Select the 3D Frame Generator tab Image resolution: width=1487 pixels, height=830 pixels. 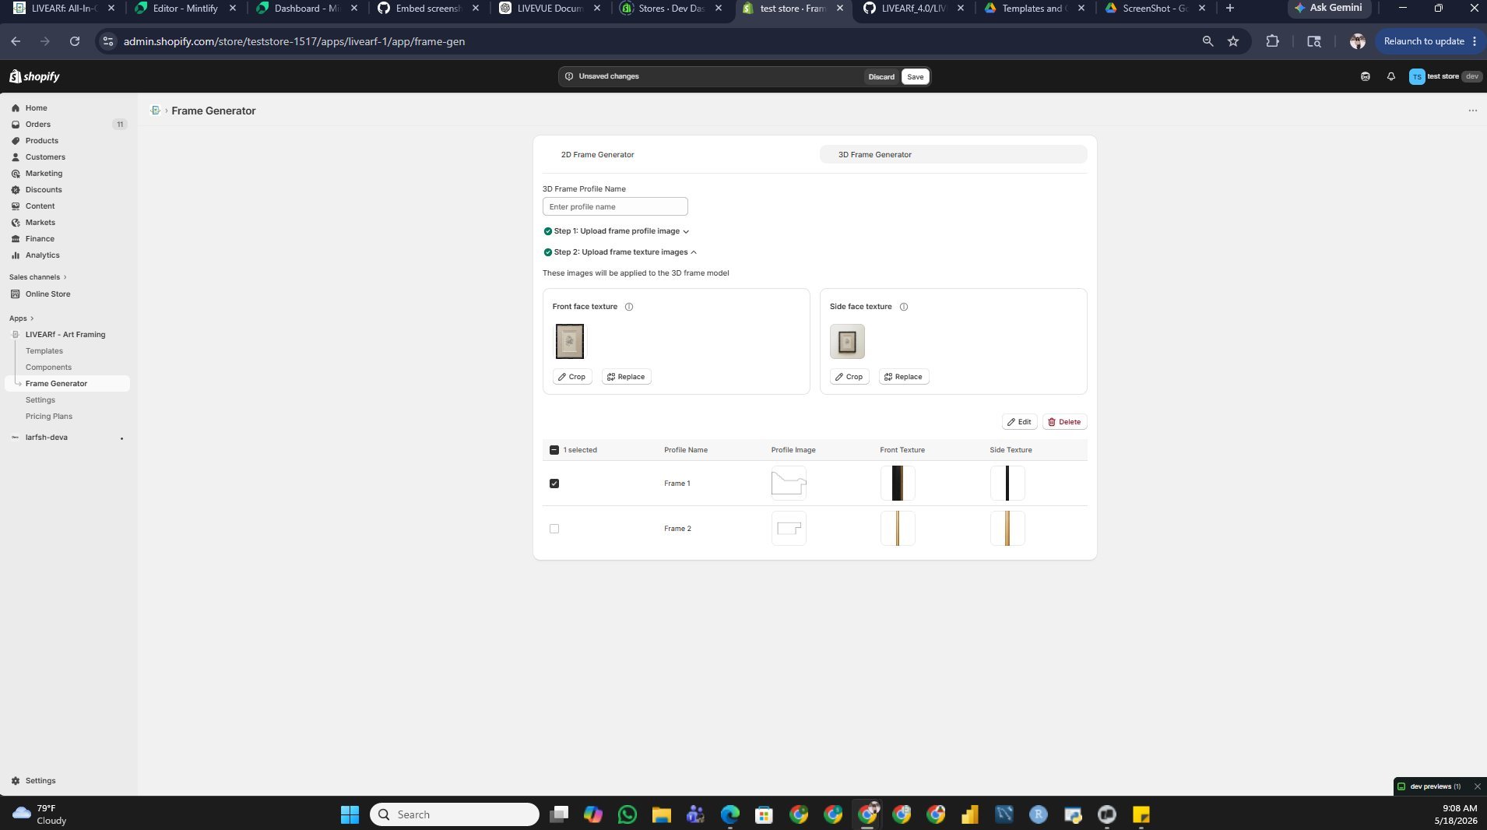[953, 155]
